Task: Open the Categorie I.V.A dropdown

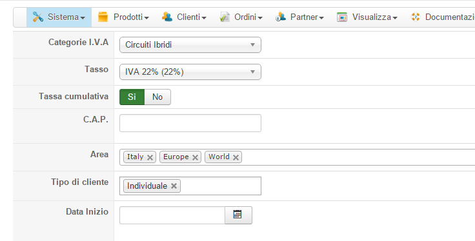Action: point(190,44)
